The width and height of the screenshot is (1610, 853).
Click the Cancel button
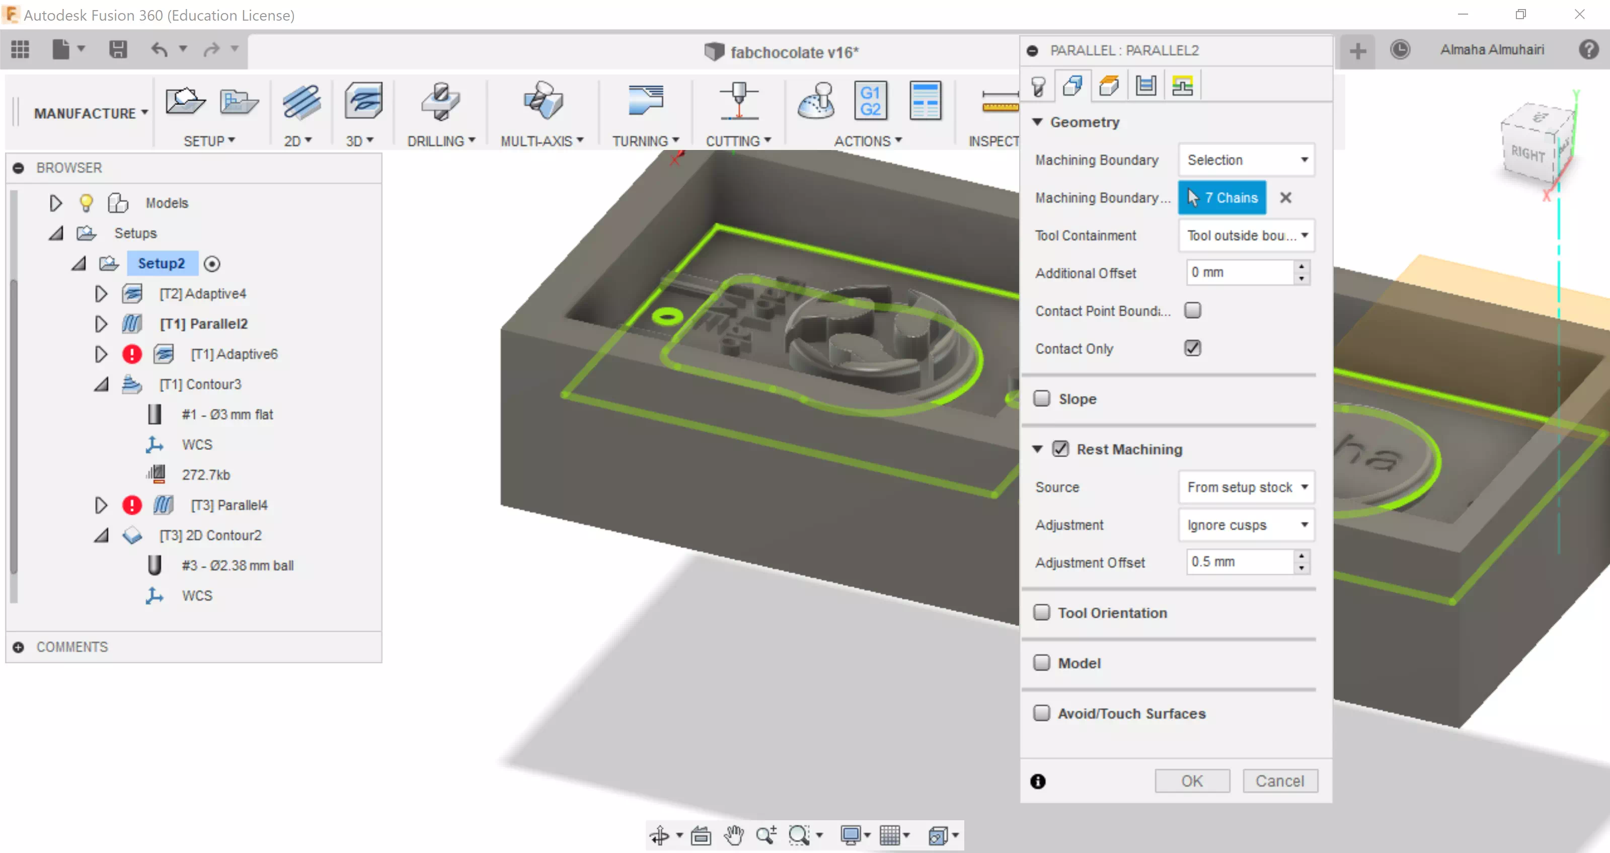(x=1279, y=781)
